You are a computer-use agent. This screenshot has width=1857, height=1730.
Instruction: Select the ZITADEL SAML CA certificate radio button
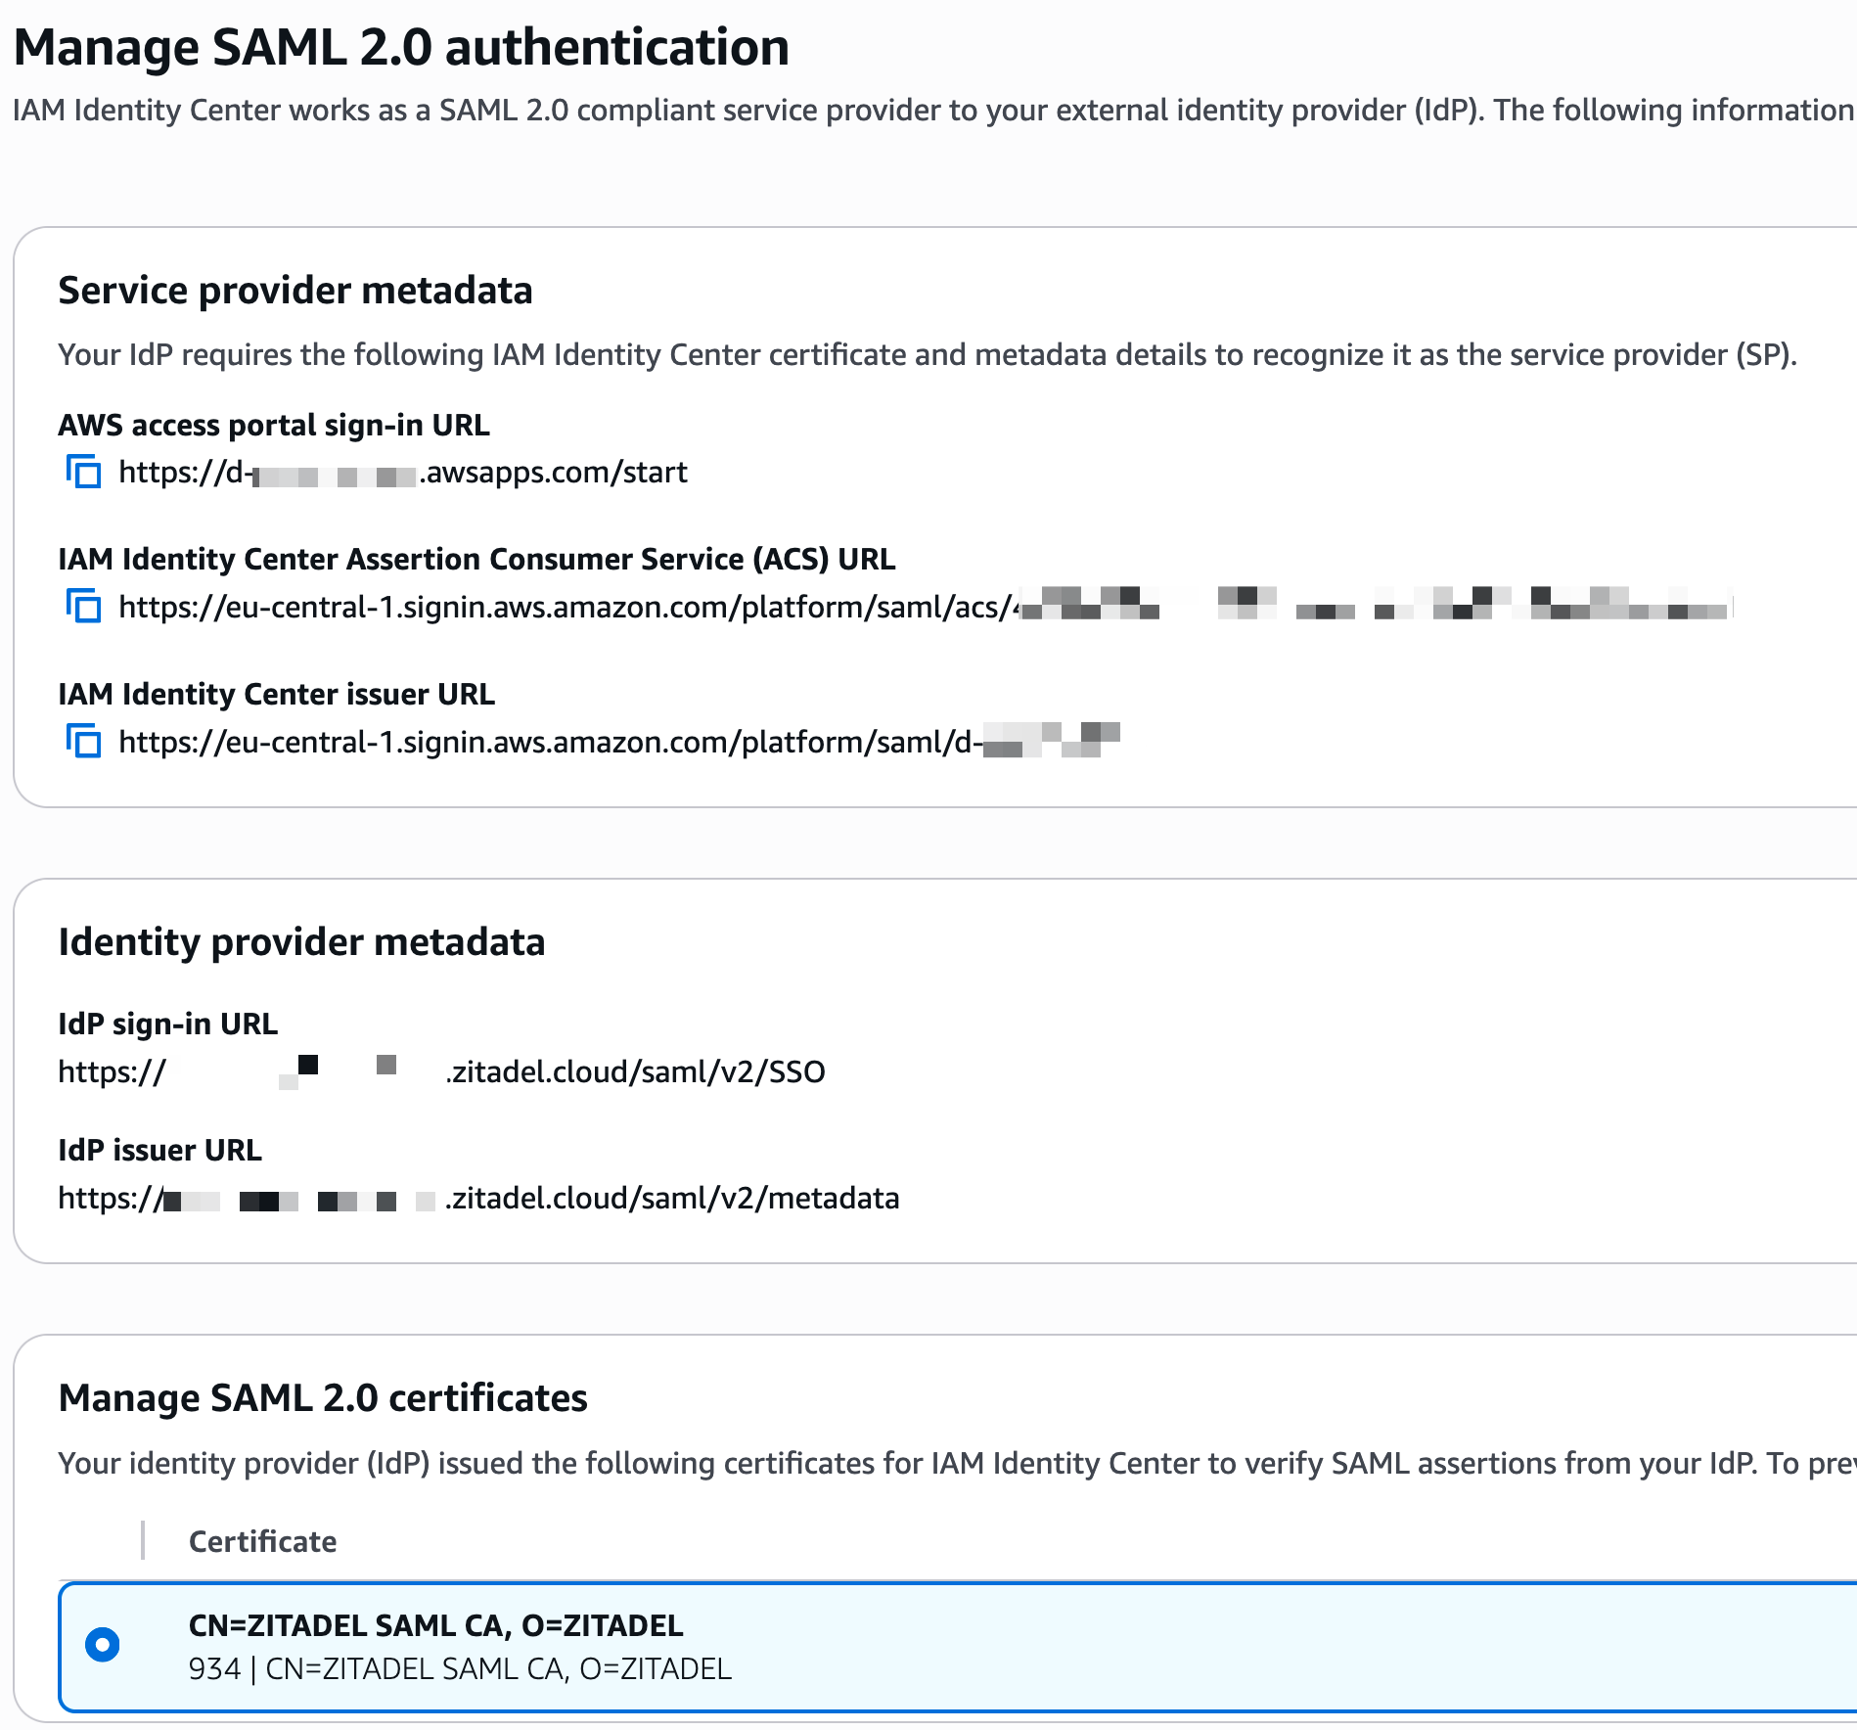[103, 1645]
